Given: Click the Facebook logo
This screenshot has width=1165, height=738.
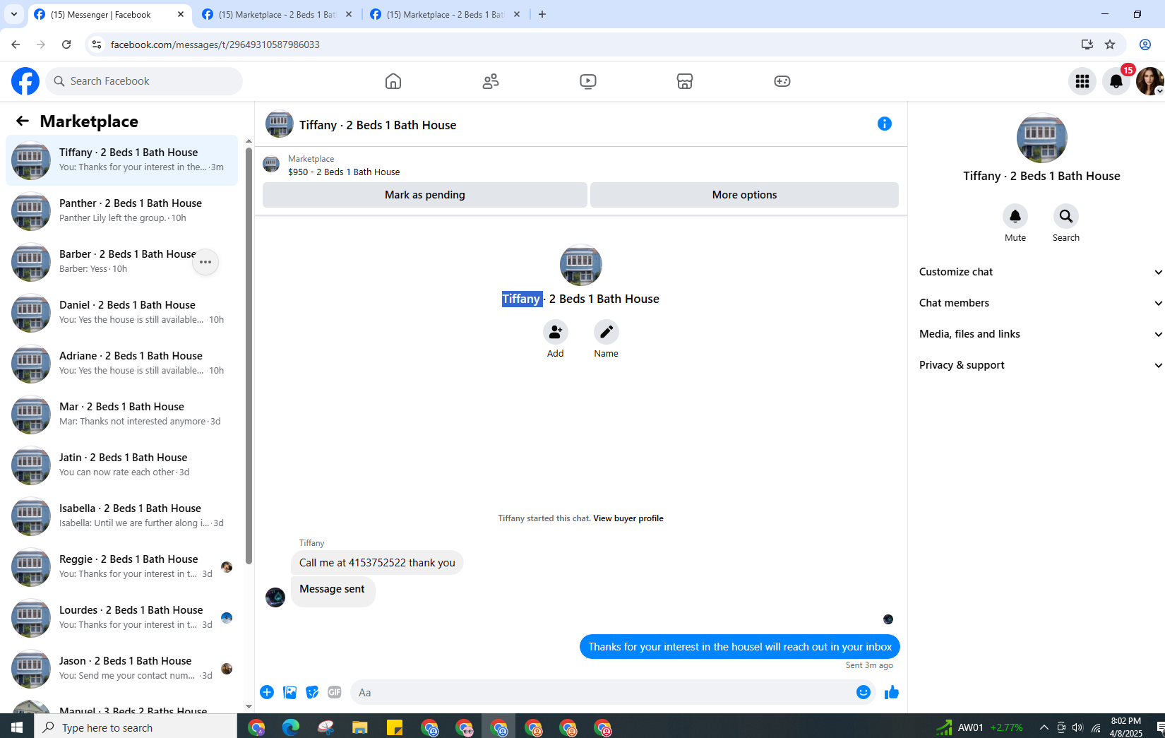Looking at the screenshot, I should coord(25,81).
